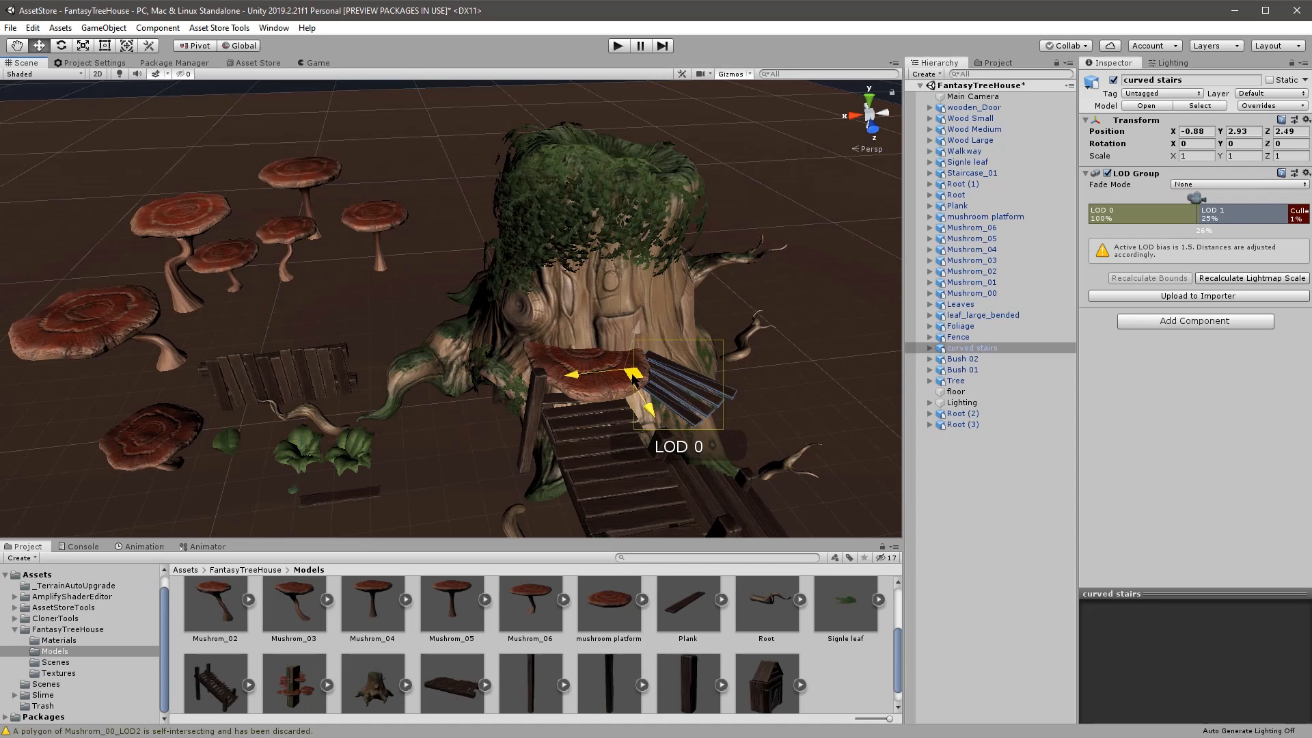
Task: Select the Rotate tool
Action: click(61, 46)
